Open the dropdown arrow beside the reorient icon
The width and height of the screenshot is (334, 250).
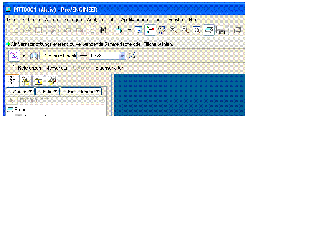129,30
